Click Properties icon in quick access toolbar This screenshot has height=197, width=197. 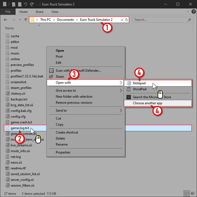click(14, 4)
